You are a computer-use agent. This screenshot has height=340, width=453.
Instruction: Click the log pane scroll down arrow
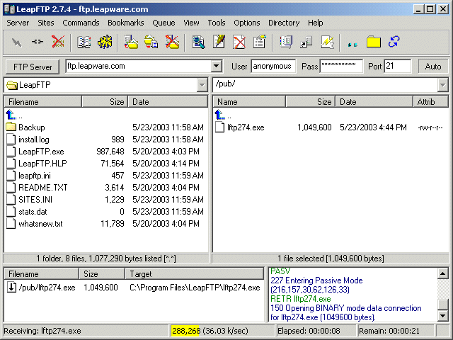click(x=443, y=315)
